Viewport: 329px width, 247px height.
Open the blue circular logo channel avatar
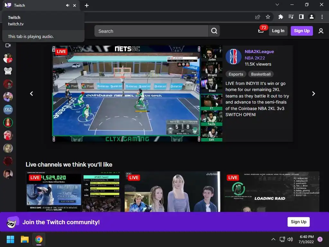(x=8, y=110)
